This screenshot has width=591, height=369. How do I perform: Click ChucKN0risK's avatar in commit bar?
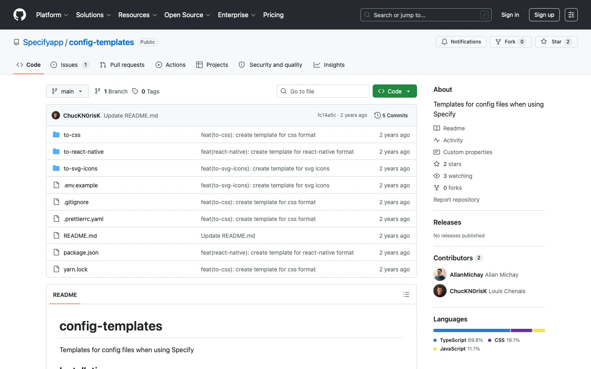coord(56,115)
